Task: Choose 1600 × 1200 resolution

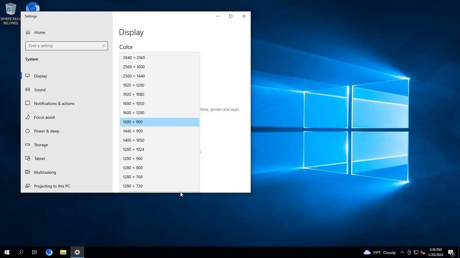Action: 160,113
